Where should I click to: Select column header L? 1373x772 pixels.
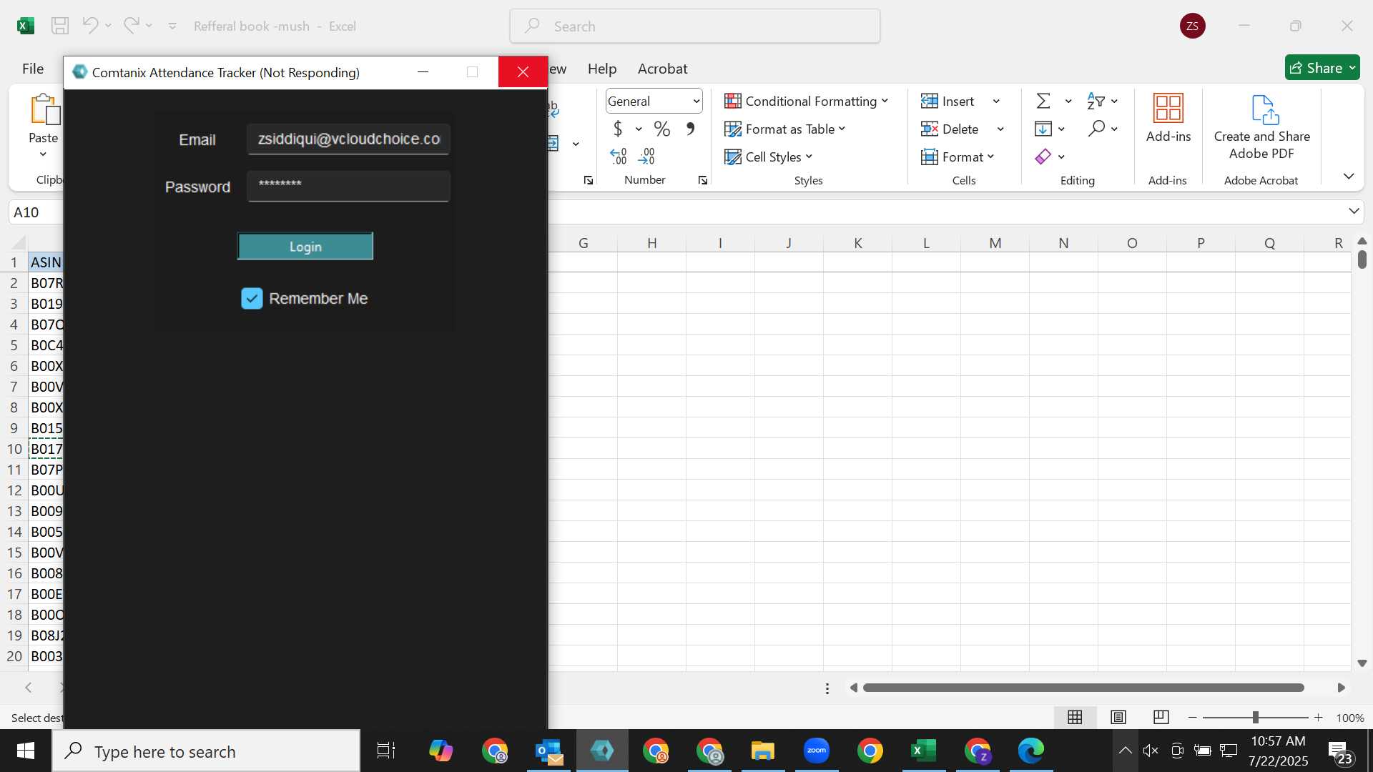click(x=927, y=243)
